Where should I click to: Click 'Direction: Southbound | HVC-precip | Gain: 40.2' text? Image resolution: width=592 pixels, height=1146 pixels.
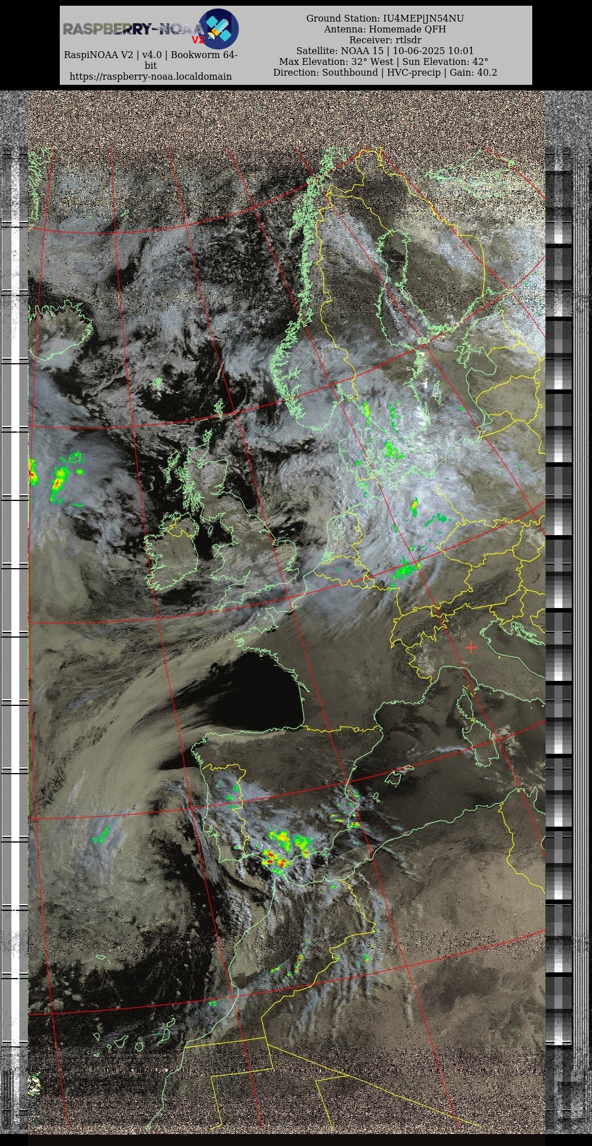[385, 72]
